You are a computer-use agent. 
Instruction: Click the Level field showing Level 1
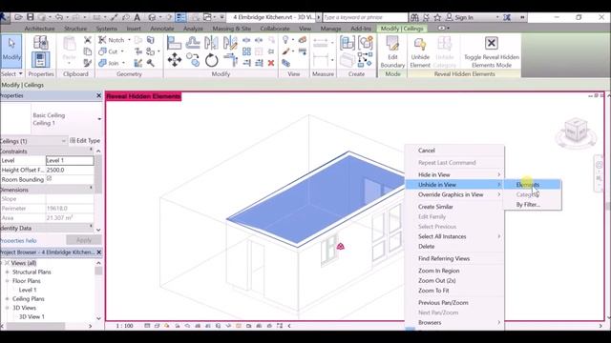point(70,160)
